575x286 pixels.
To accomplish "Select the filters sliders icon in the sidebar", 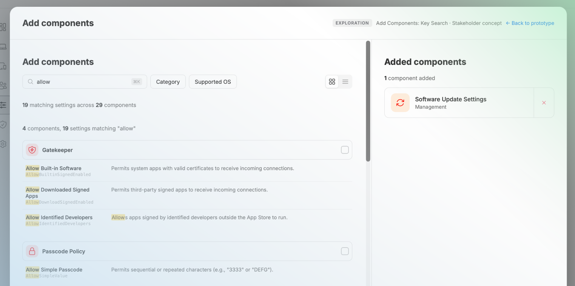I will coord(4,105).
